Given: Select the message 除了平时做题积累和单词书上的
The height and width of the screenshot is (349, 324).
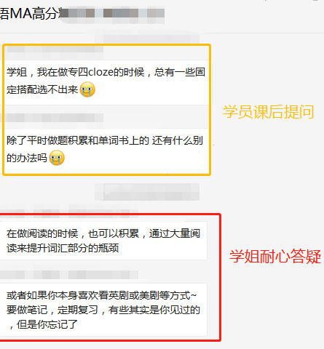Looking at the screenshot, I should click(107, 151).
